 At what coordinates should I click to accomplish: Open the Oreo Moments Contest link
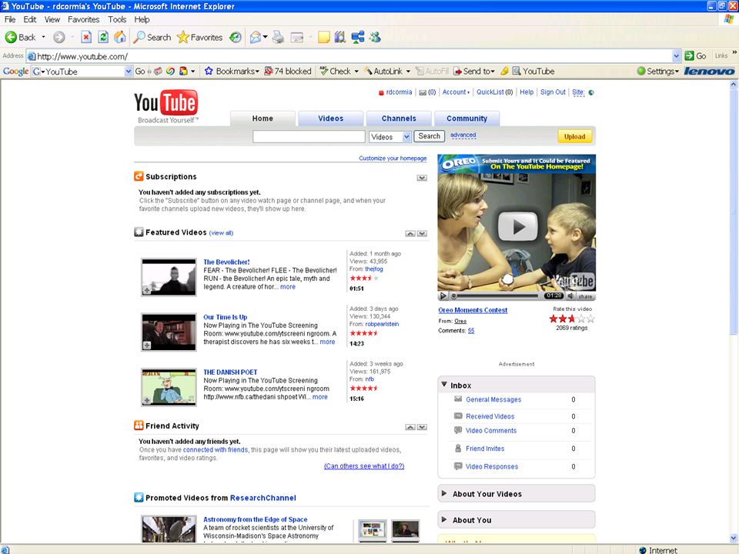coord(473,310)
